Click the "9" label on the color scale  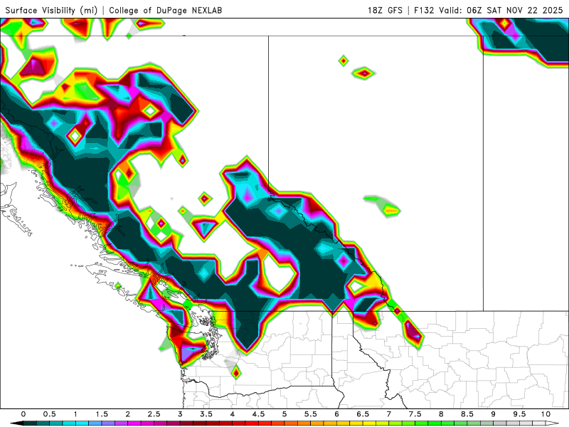[x=494, y=414]
